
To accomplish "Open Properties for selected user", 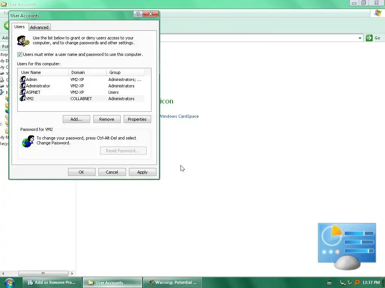I will pos(137,119).
